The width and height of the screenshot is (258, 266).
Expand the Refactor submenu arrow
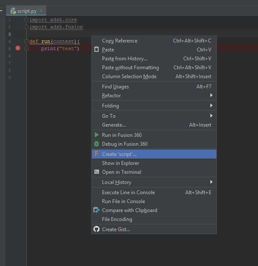[x=211, y=95]
